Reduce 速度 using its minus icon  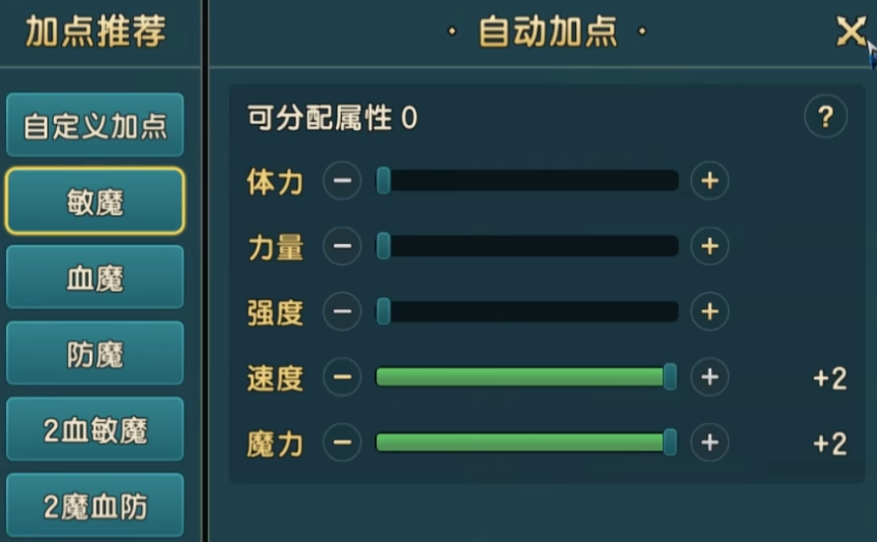[x=342, y=378]
